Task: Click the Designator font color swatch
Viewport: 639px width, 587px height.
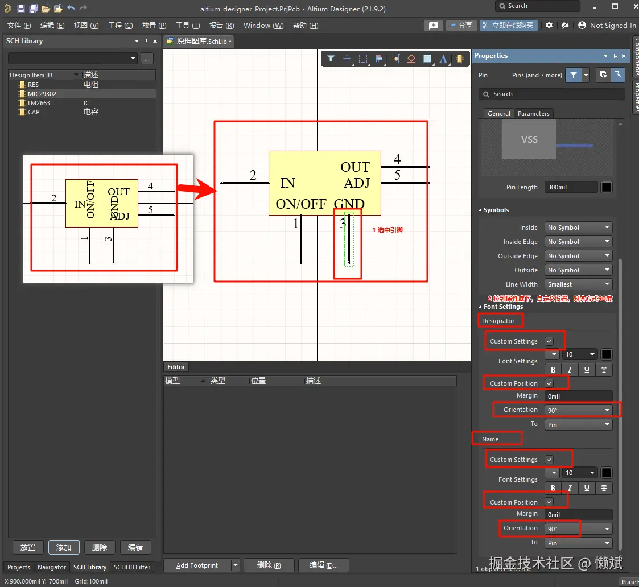Action: pos(607,354)
